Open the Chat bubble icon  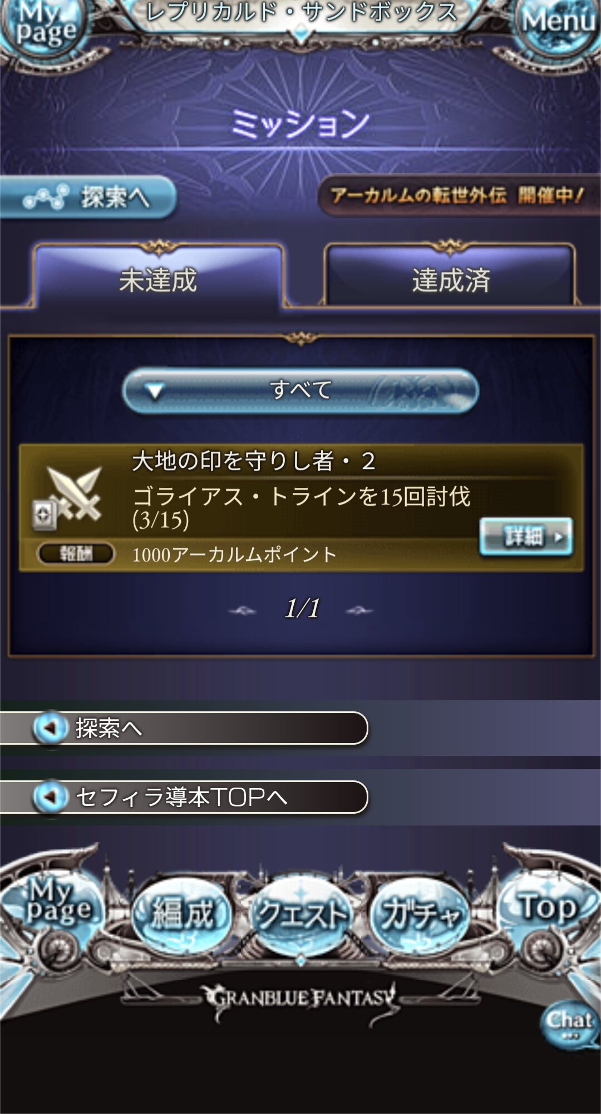coord(569,1025)
